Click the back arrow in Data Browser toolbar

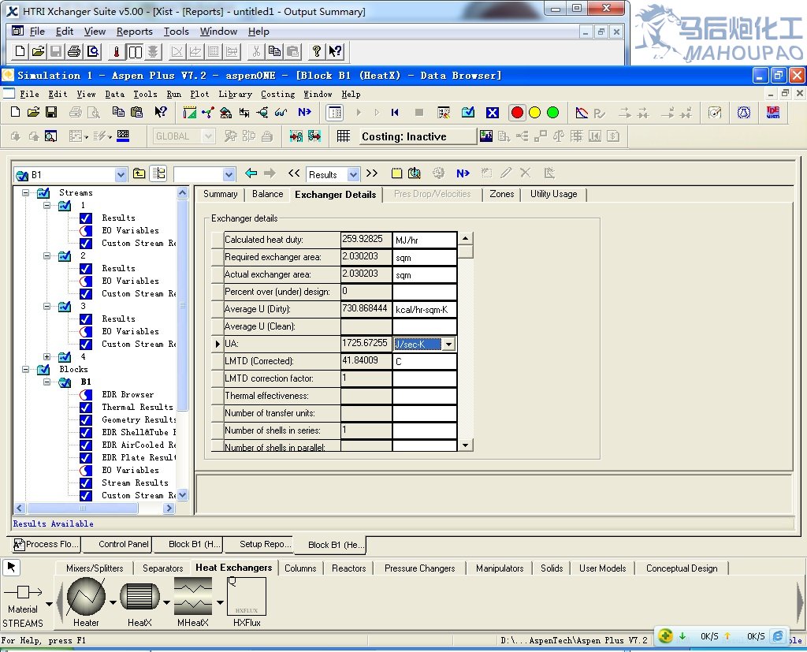(251, 173)
